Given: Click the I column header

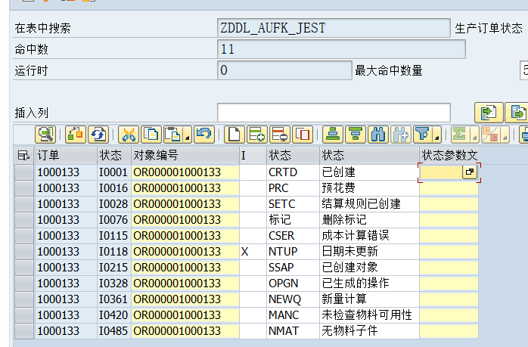Looking at the screenshot, I should point(253,155).
